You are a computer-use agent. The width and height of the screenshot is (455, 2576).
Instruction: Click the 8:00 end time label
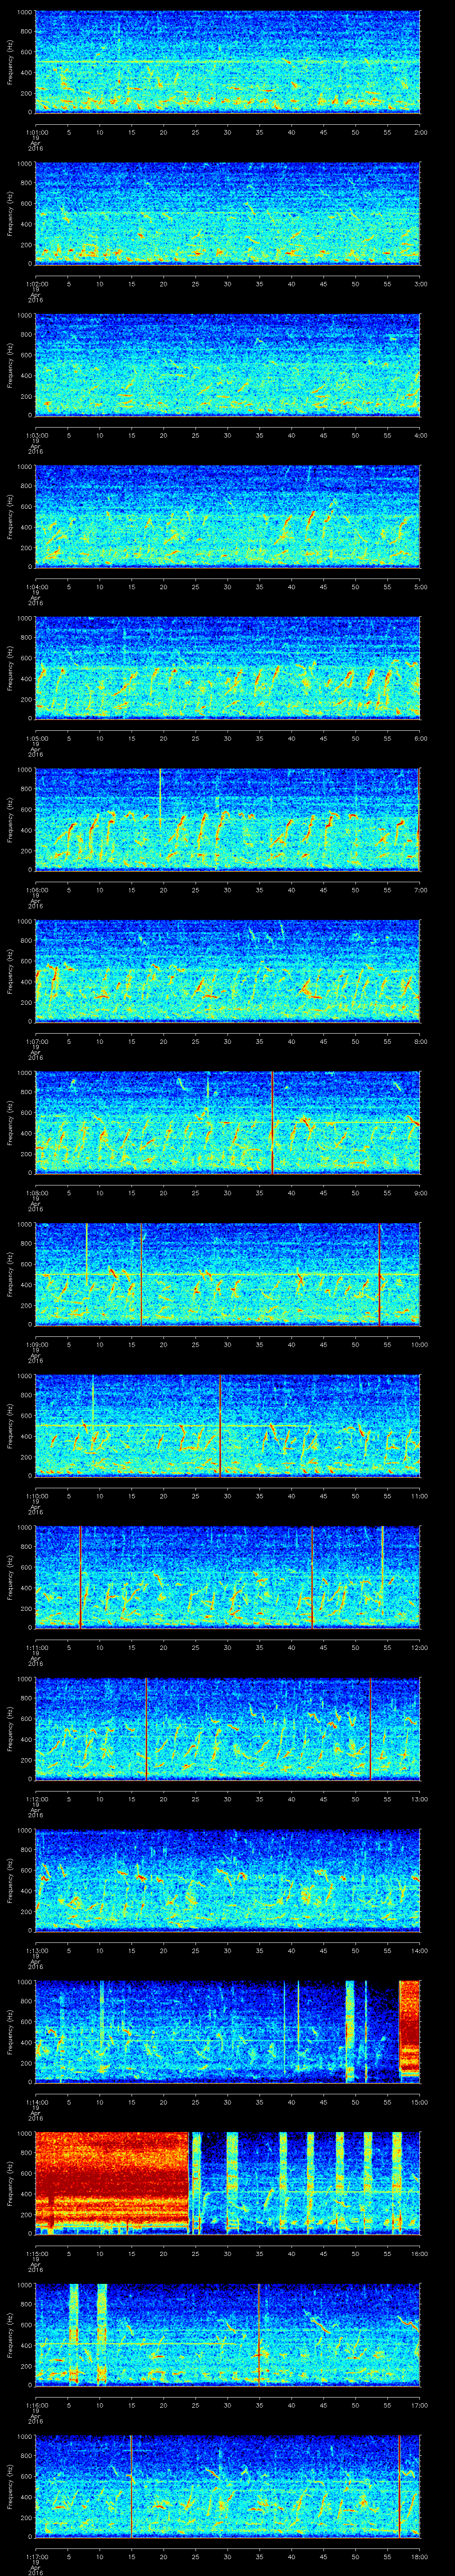coord(420,1041)
